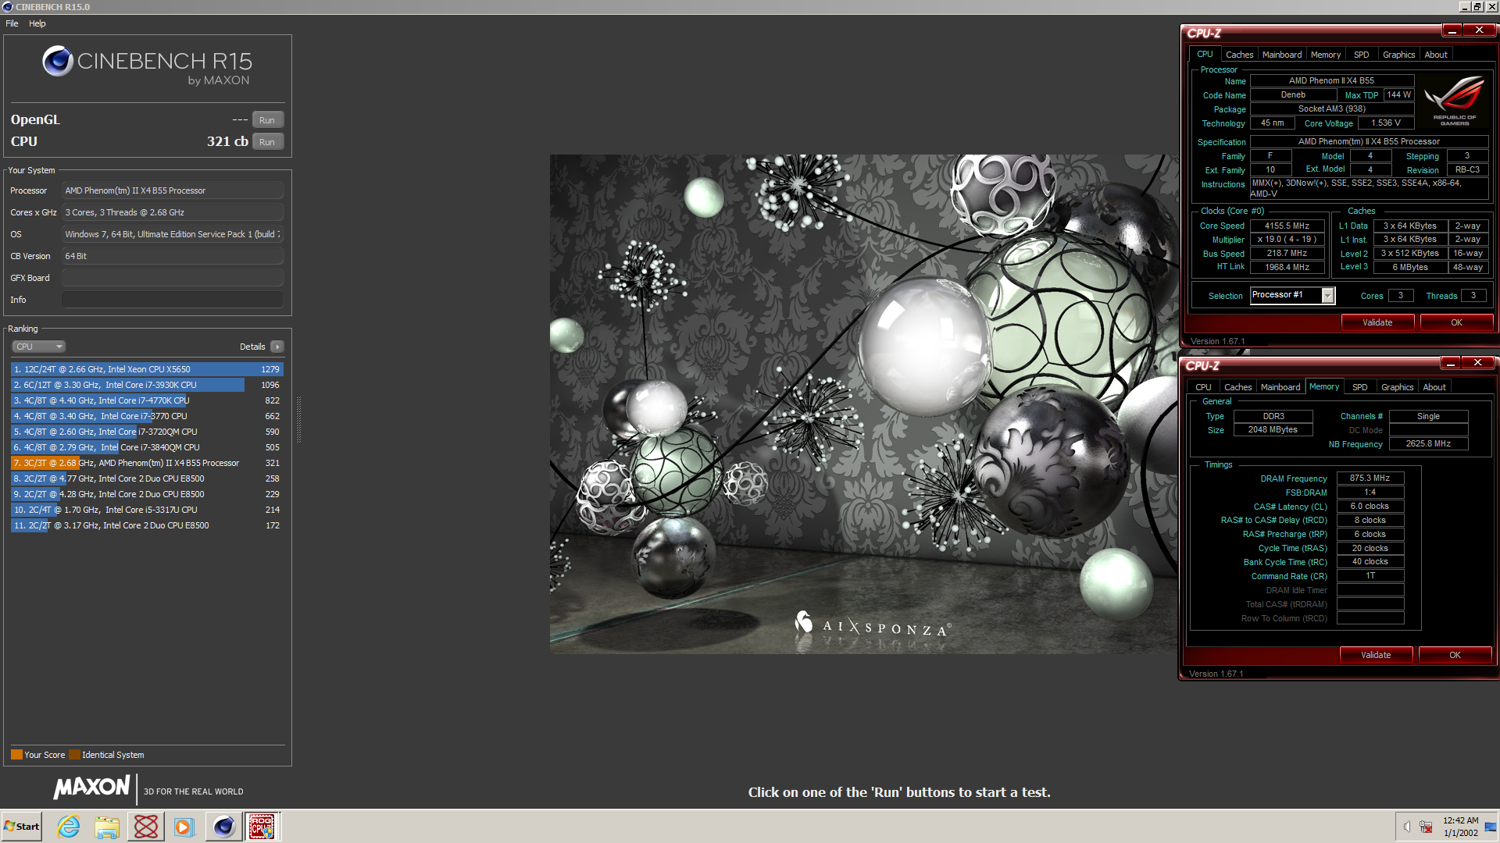Minimize the bottom CPU-Z window
The image size is (1500, 843).
click(x=1450, y=363)
